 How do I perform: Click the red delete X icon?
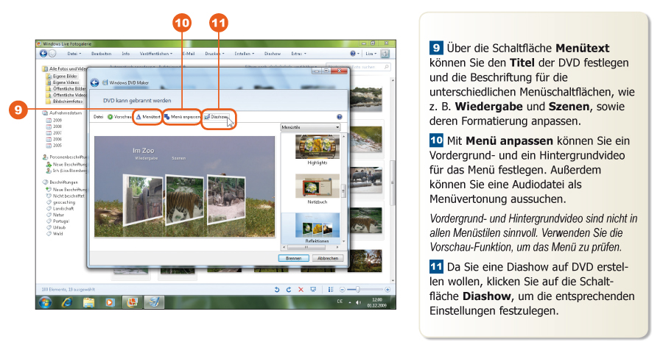coord(301,290)
